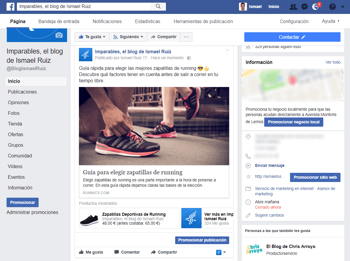Click the website globe icon
350x261 pixels.
pos(248,177)
